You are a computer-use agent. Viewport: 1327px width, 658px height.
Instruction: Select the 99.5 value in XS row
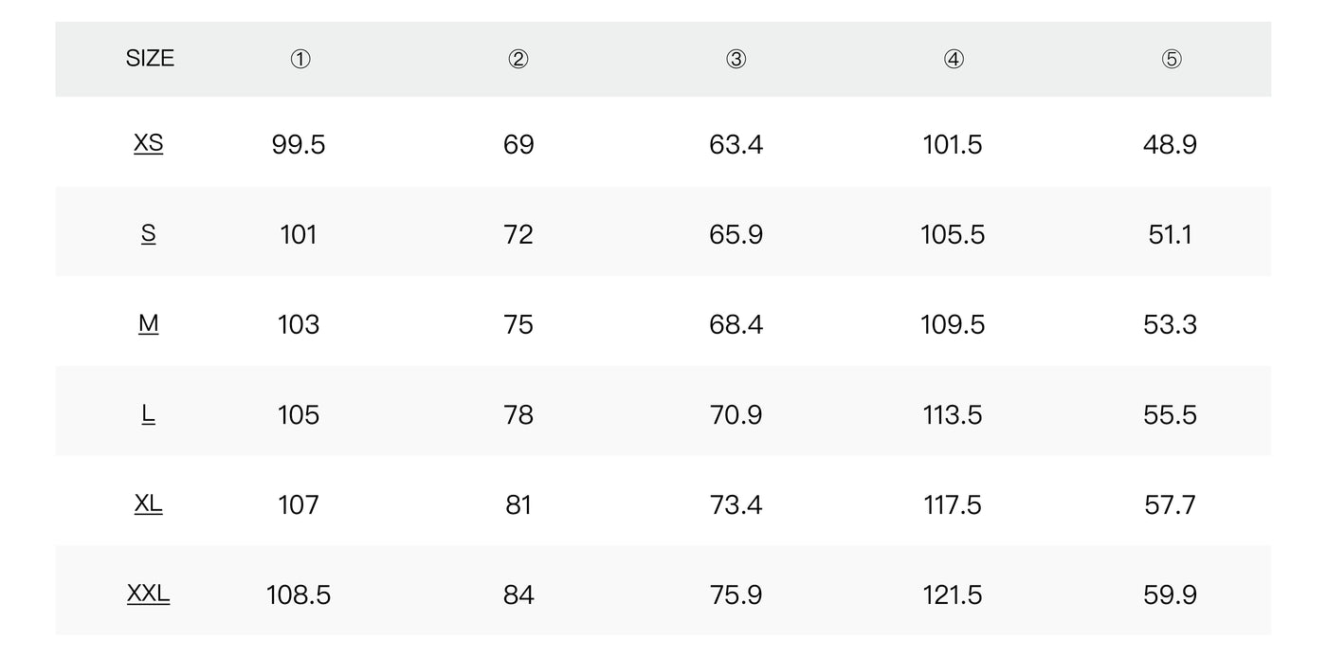(299, 145)
